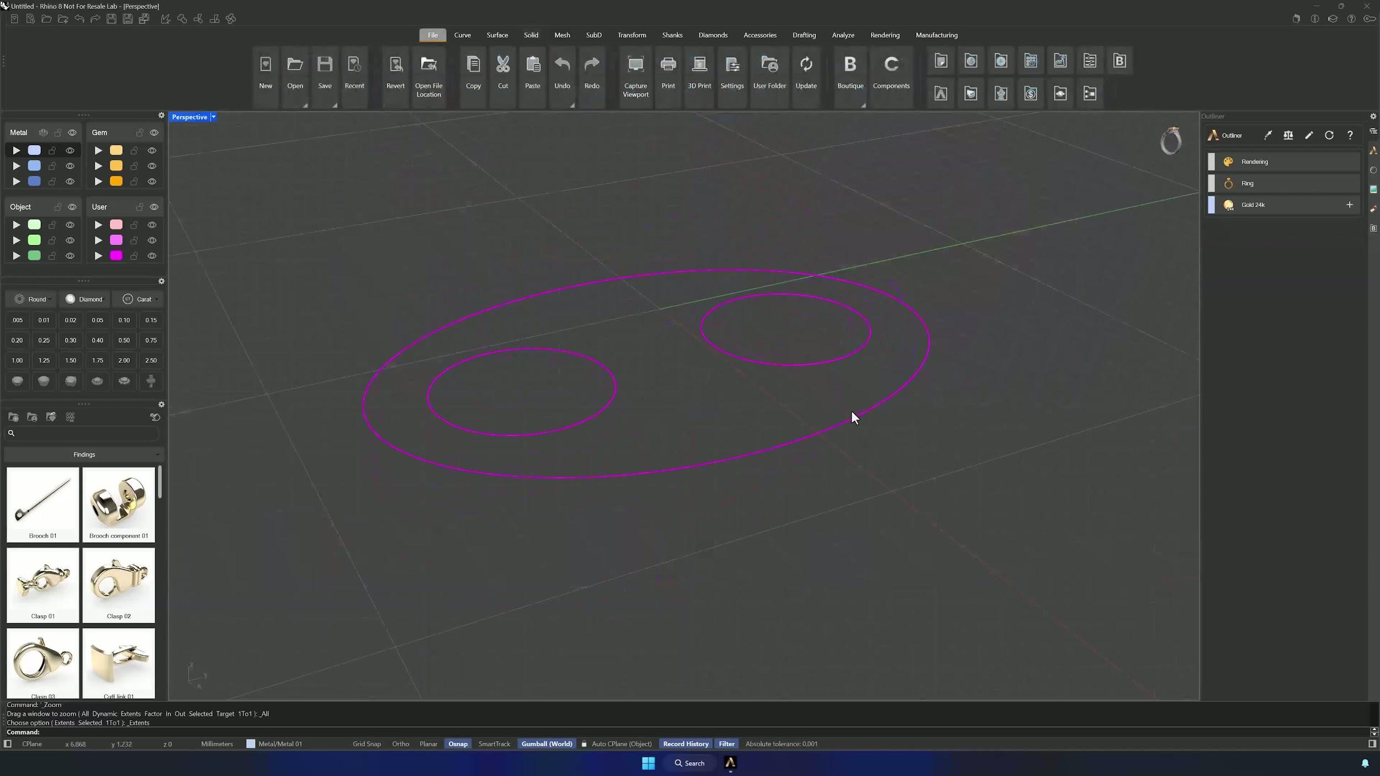1380x776 pixels.
Task: Toggle Object layer group visibility eye
Action: pos(72,207)
